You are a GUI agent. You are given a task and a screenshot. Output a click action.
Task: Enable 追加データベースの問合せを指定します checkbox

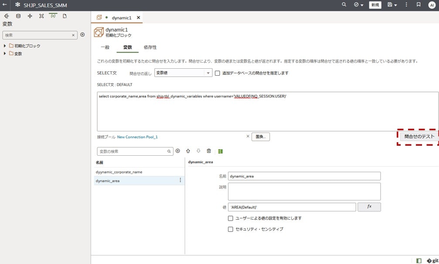(217, 73)
